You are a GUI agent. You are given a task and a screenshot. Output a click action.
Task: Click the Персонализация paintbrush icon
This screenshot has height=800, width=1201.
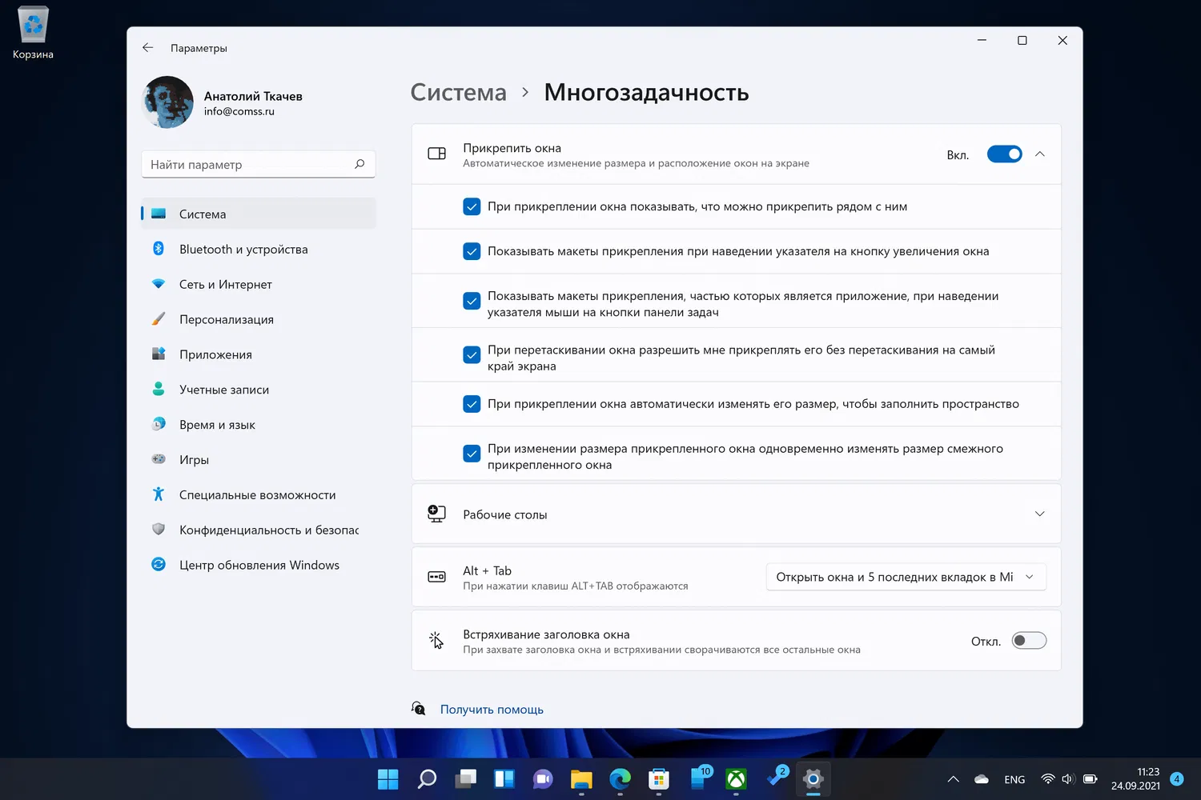click(159, 319)
